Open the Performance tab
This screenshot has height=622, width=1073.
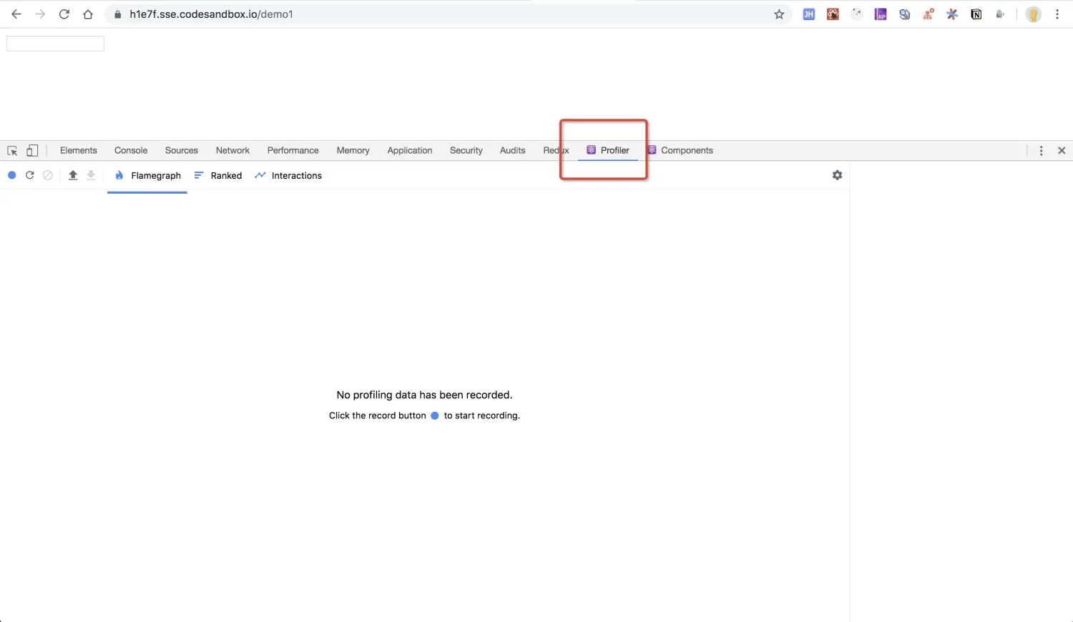[293, 151]
